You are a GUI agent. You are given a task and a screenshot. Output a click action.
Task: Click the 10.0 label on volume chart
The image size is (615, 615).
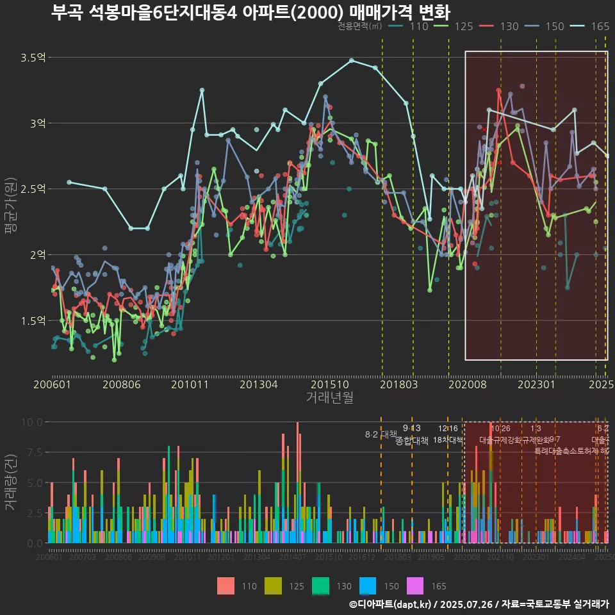32,422
